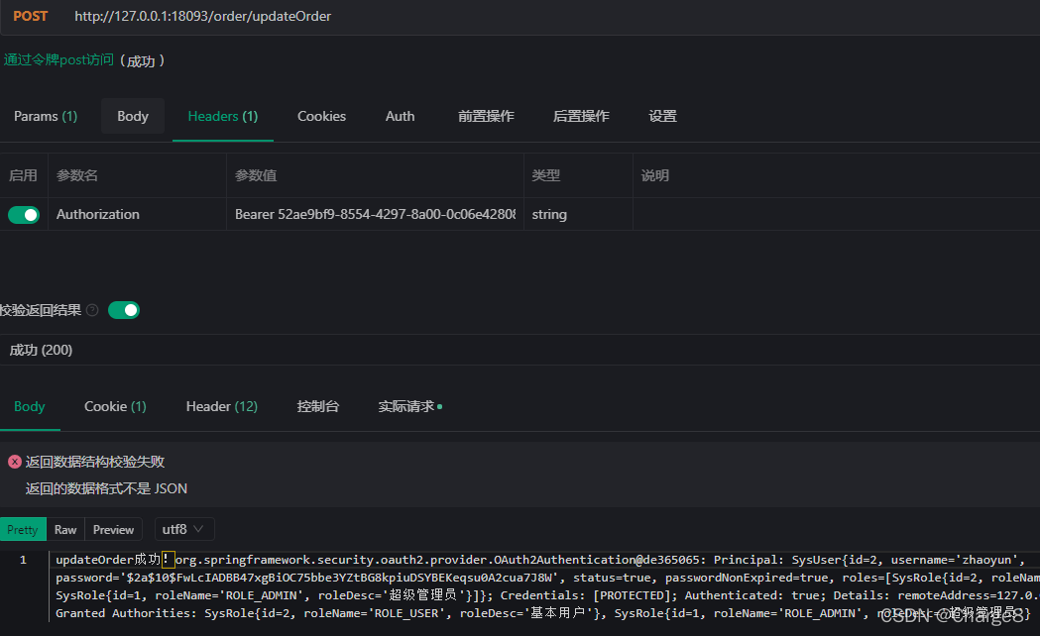Select the Headers (1) tab
The image size is (1040, 636).
point(223,116)
